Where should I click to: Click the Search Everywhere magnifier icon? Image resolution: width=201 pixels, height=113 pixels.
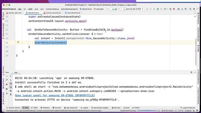tap(190, 9)
